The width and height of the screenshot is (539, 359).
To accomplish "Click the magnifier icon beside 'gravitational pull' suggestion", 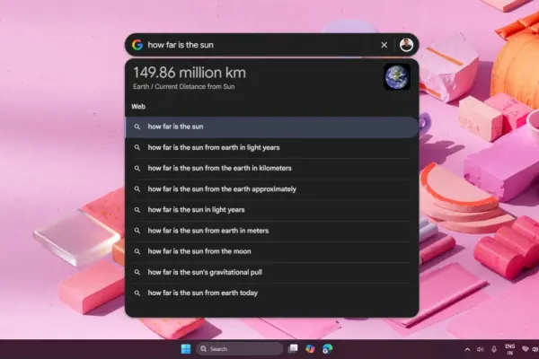I will pos(137,273).
